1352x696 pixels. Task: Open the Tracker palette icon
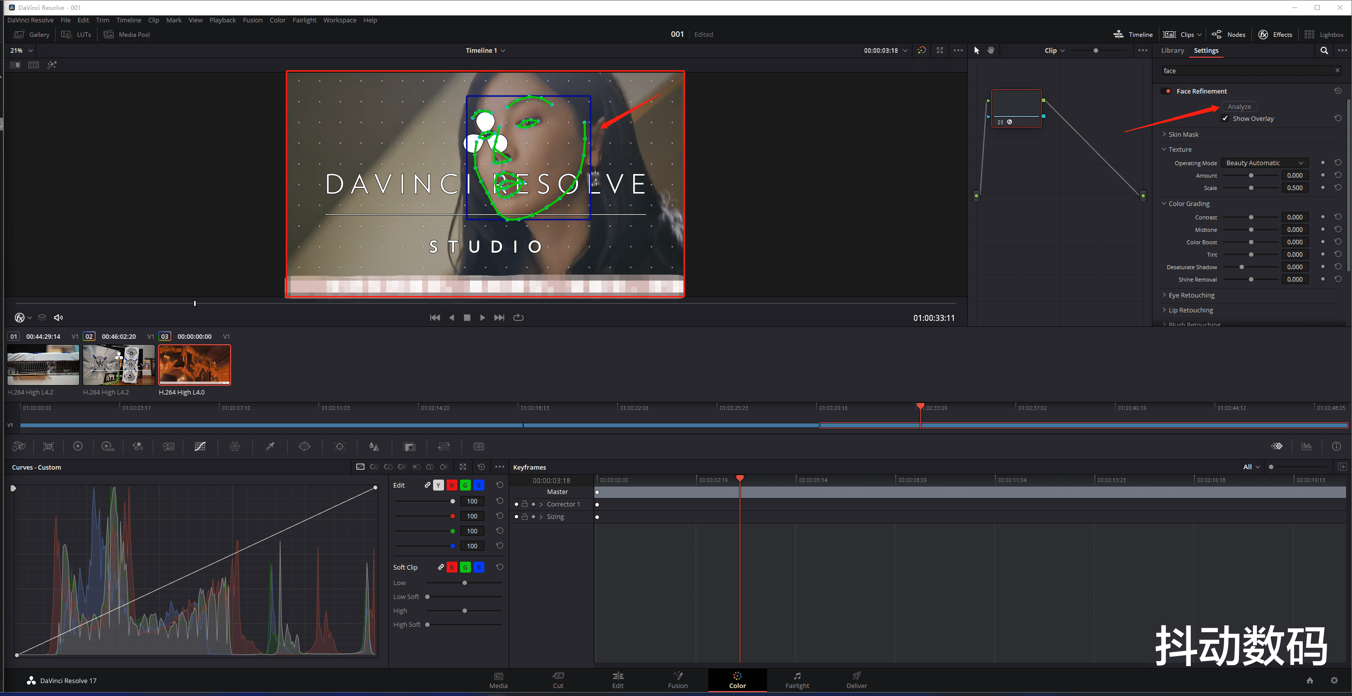click(339, 446)
